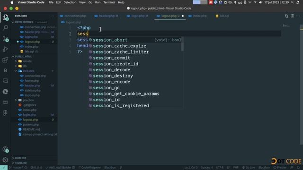Switch to the login.php tab
Image resolution: width=303 pixels, height=170 pixels.
tap(138, 16)
